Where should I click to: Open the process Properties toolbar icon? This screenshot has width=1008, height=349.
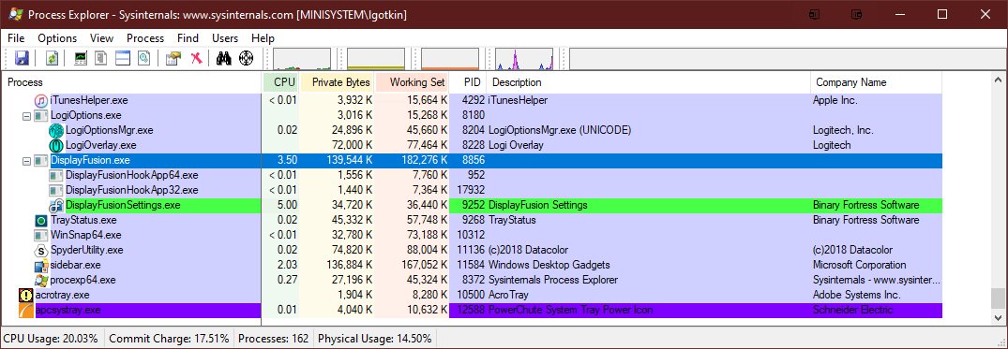(173, 58)
